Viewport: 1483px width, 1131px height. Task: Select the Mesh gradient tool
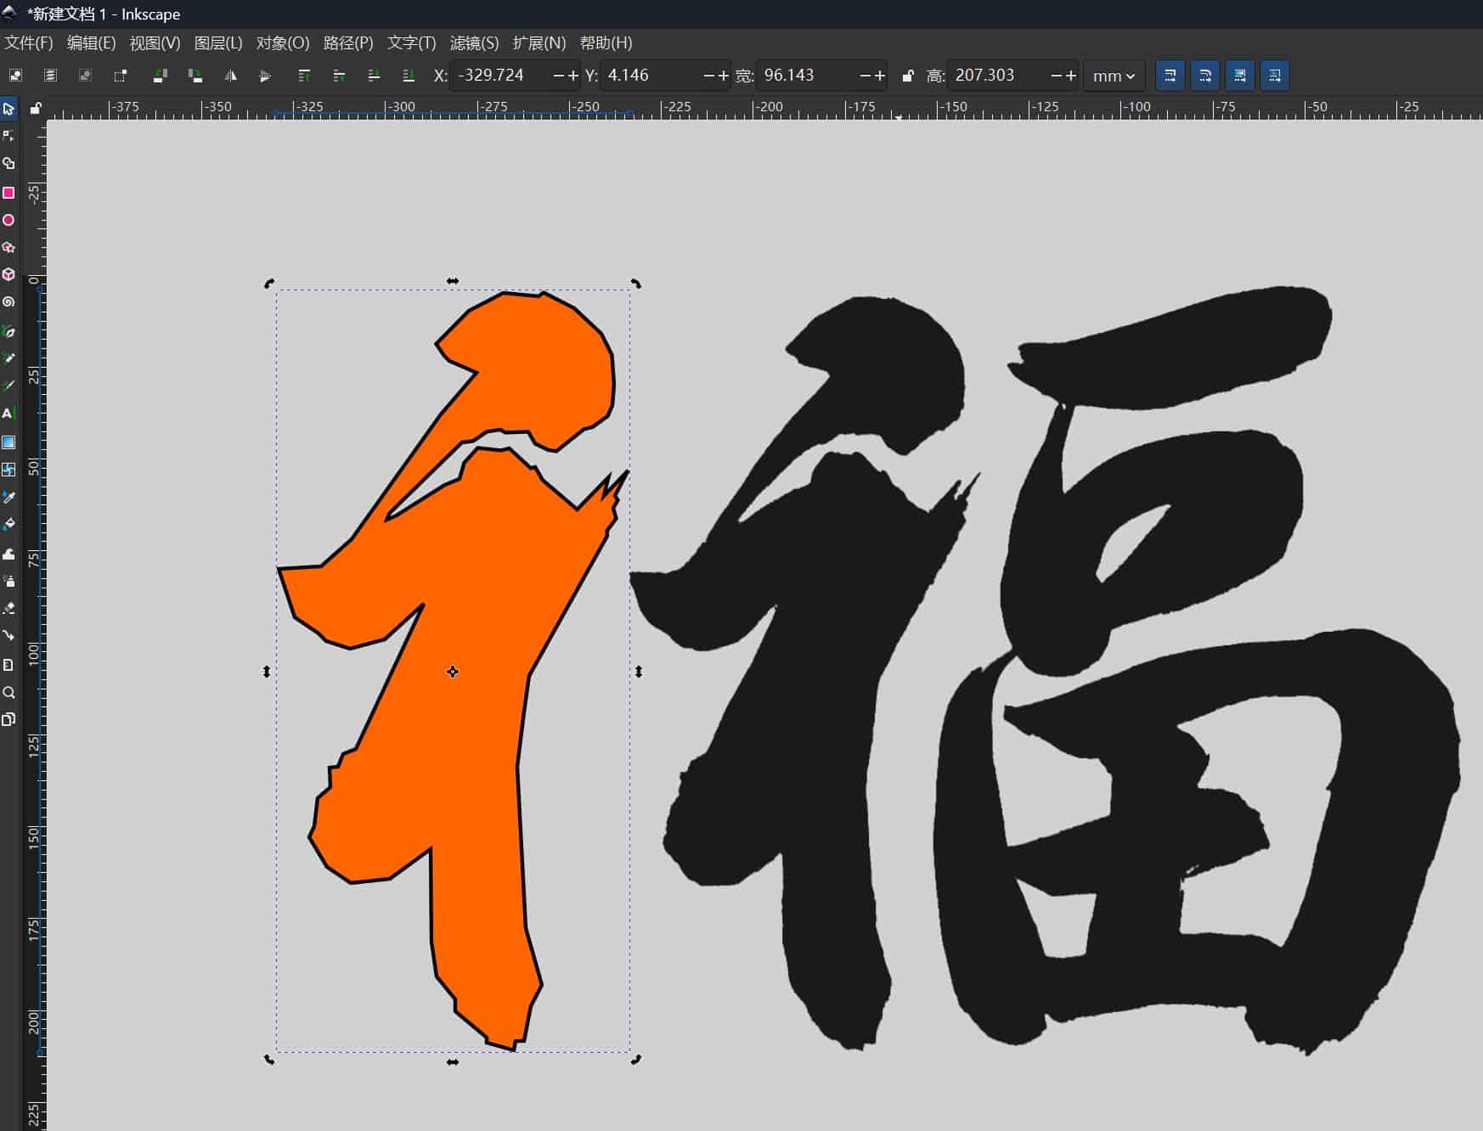(x=8, y=470)
